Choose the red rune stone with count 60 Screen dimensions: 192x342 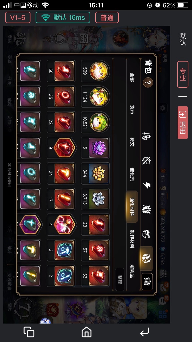(x=61, y=71)
